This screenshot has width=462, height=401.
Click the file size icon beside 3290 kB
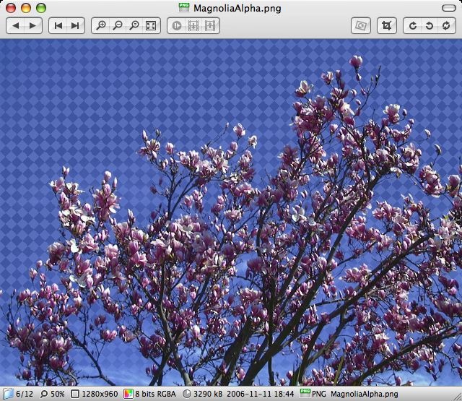187,394
